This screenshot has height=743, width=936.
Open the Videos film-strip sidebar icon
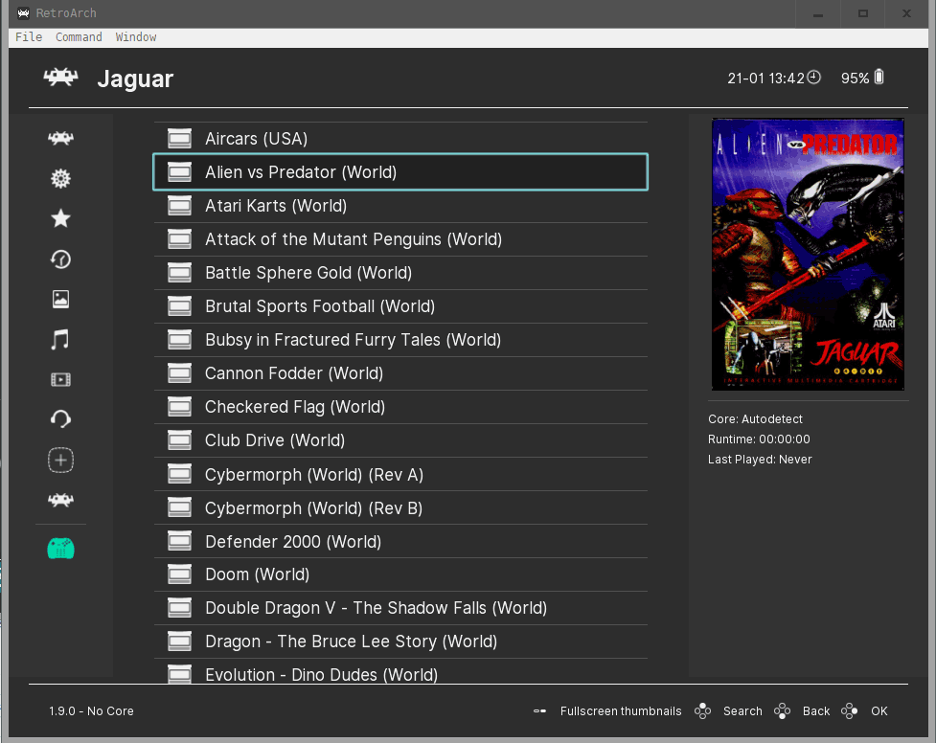(x=60, y=379)
